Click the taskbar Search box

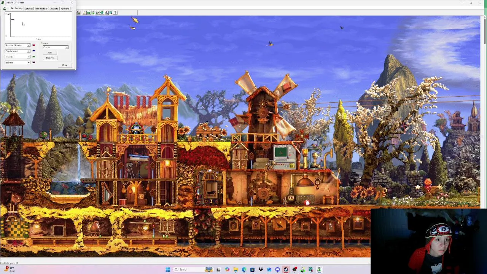click(x=193, y=269)
